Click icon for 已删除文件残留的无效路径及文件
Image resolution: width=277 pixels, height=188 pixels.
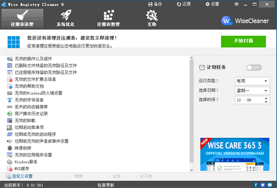(x=10, y=66)
